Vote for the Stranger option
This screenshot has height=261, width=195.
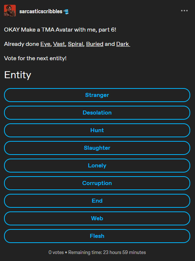point(97,95)
